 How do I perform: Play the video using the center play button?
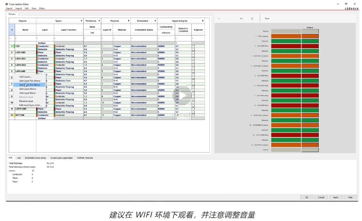pyautogui.click(x=182, y=95)
